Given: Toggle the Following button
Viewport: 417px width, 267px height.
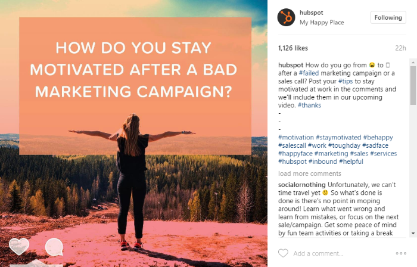Looking at the screenshot, I should [388, 17].
